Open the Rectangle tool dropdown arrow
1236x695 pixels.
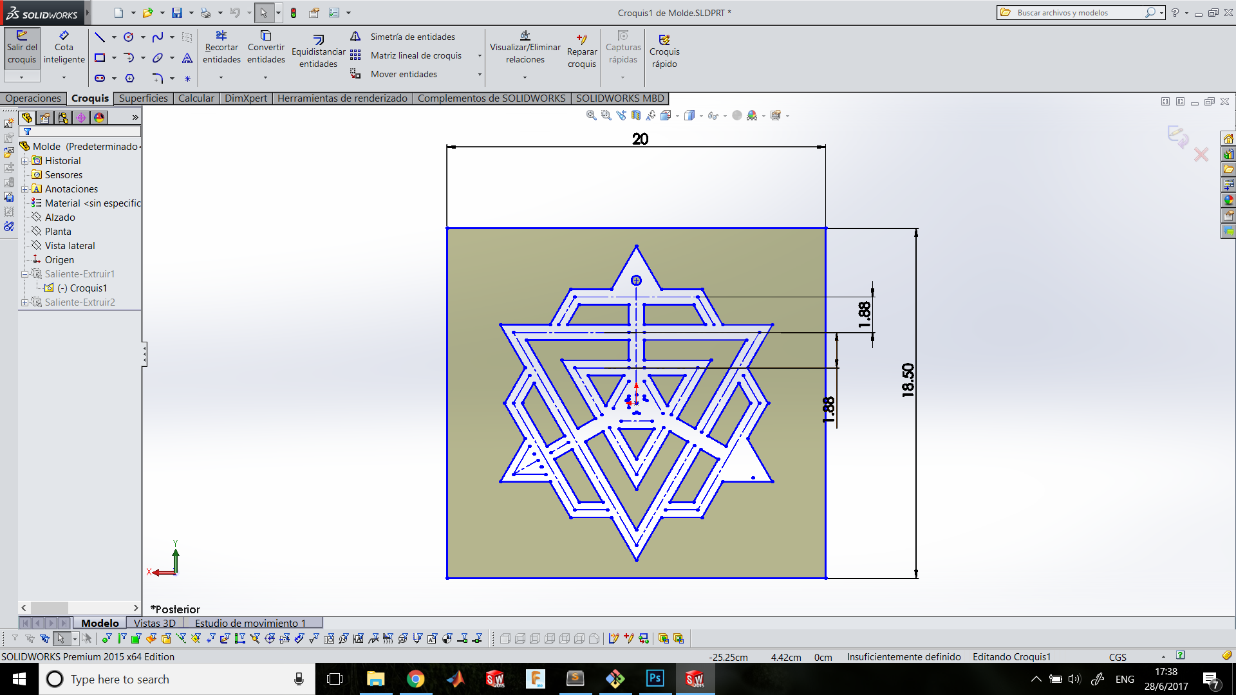[114, 58]
